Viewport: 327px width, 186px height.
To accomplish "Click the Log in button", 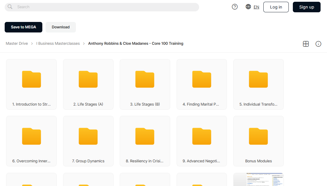I will [276, 7].
